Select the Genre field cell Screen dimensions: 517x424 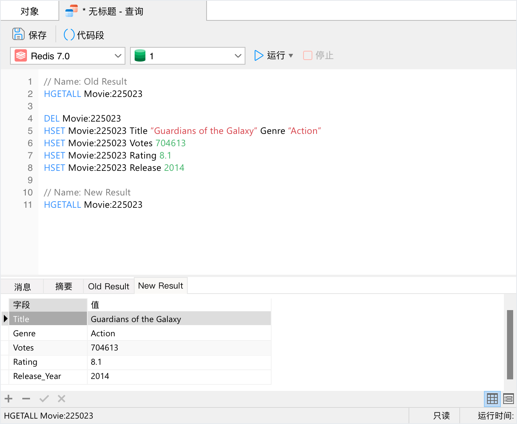pyautogui.click(x=48, y=333)
